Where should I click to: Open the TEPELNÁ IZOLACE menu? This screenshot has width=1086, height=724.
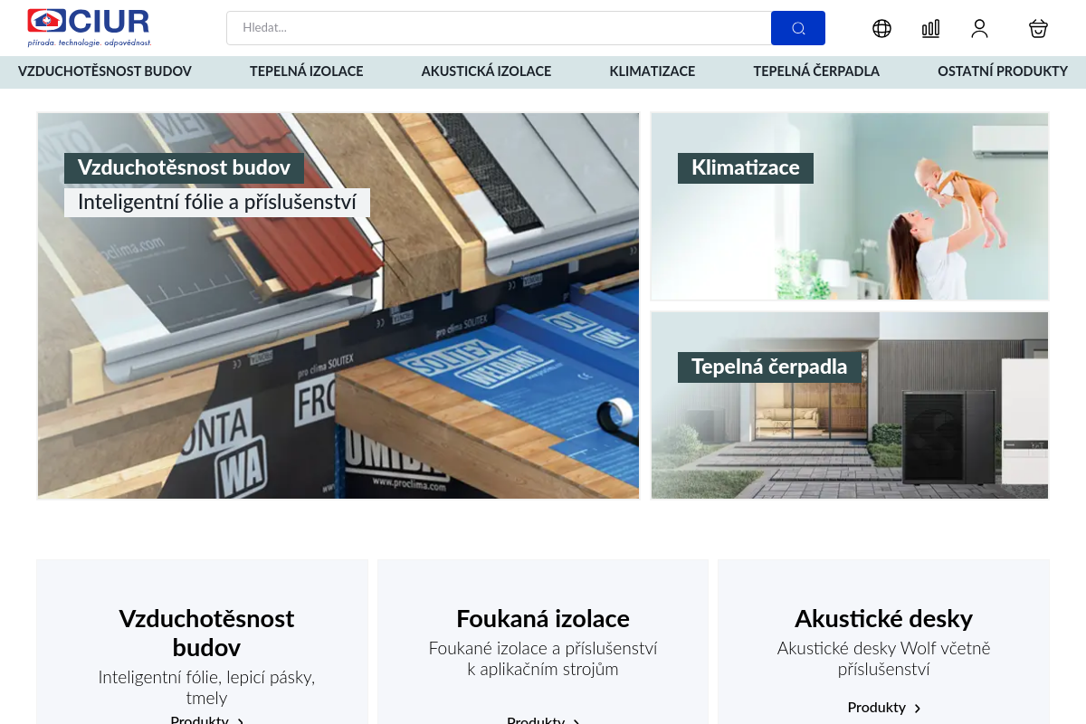click(x=306, y=71)
